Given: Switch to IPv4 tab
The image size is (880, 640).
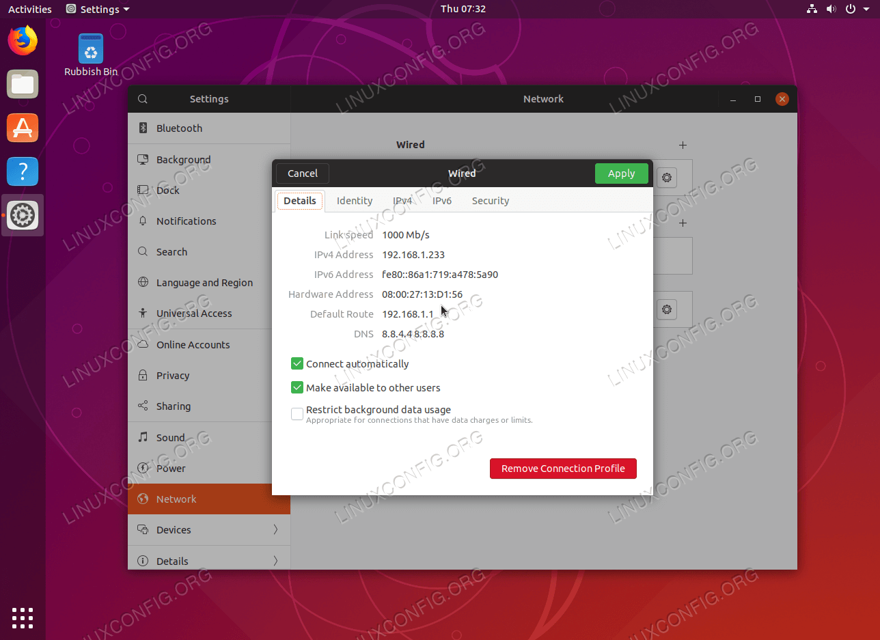Looking at the screenshot, I should click(402, 200).
